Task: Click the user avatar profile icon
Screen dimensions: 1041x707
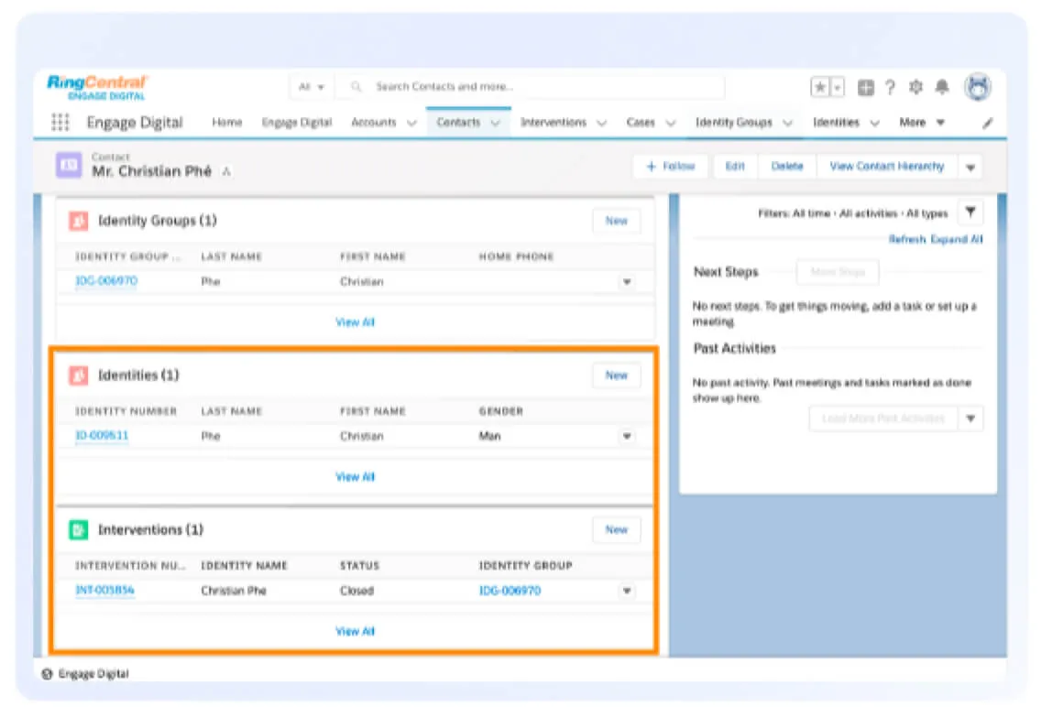Action: click(x=978, y=87)
